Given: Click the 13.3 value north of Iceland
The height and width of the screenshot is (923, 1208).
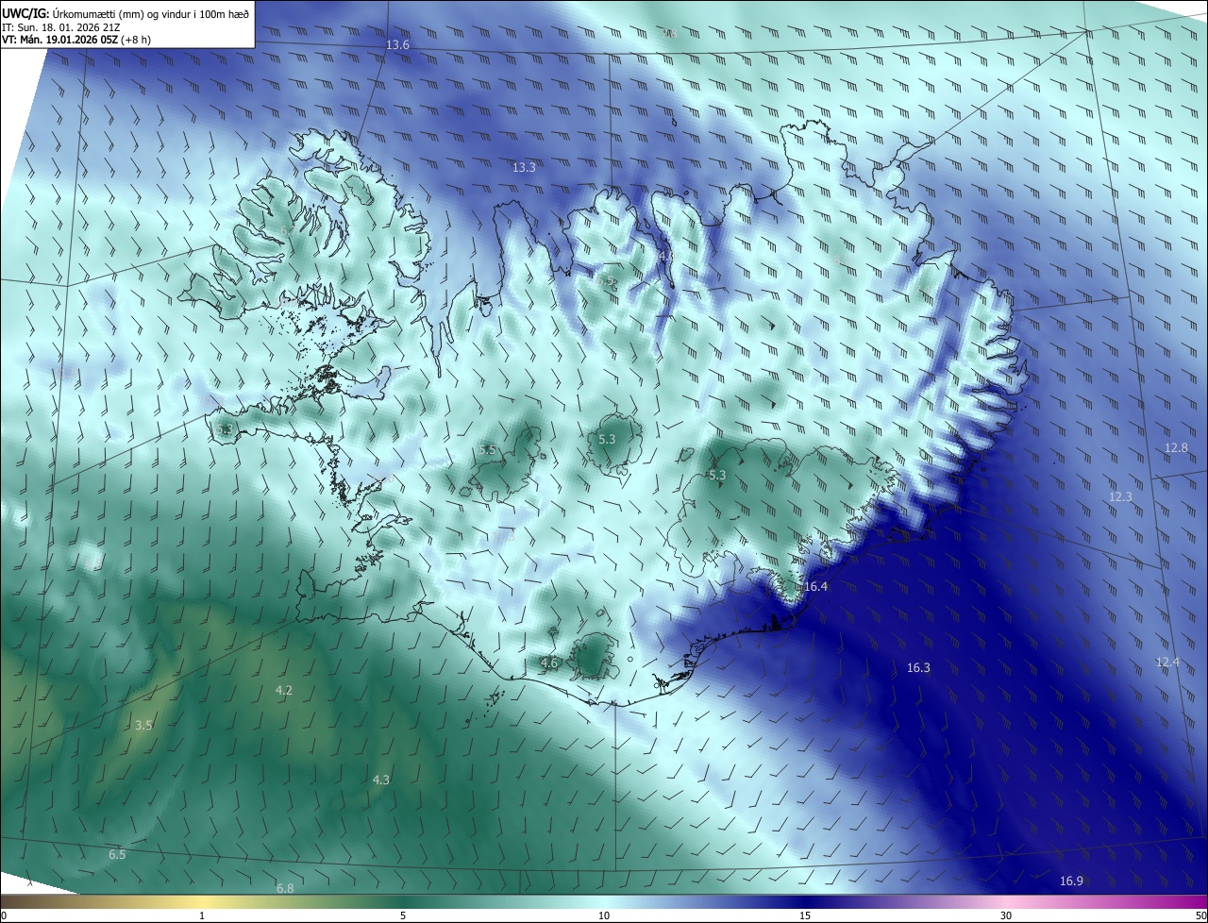Looking at the screenshot, I should click(x=524, y=167).
